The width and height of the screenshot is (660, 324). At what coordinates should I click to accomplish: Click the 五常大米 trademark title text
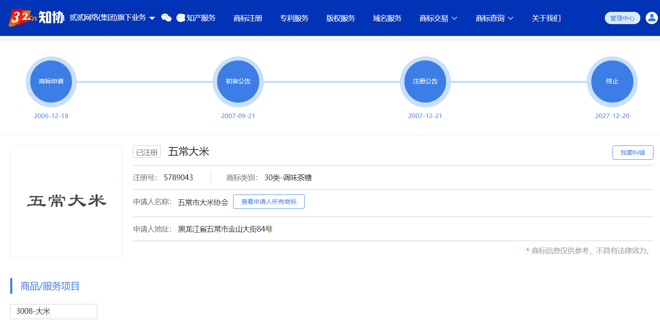tap(189, 152)
